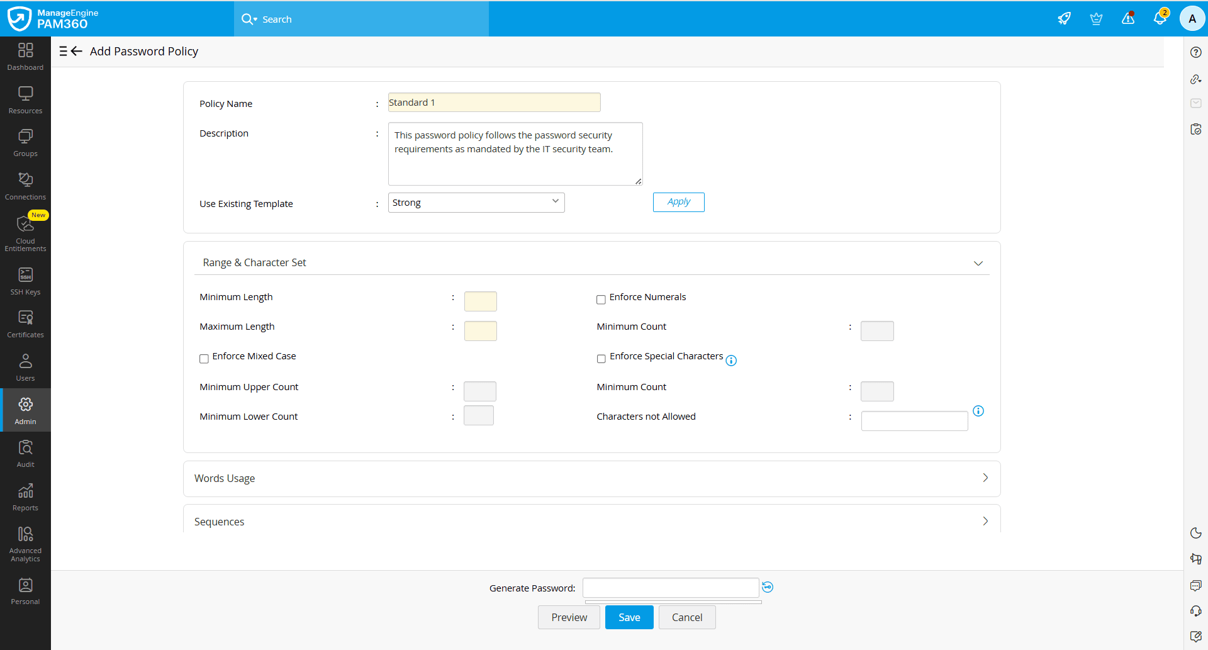The height and width of the screenshot is (650, 1208).
Task: Switch to the Connections section
Action: click(25, 184)
